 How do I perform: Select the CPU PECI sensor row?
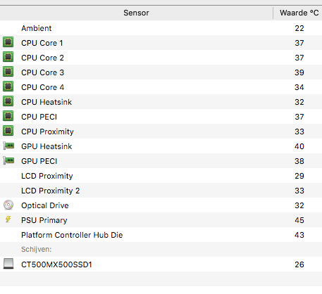pyautogui.click(x=161, y=117)
